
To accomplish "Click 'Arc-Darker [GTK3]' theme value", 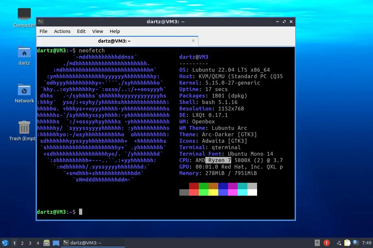I will pos(229,134).
